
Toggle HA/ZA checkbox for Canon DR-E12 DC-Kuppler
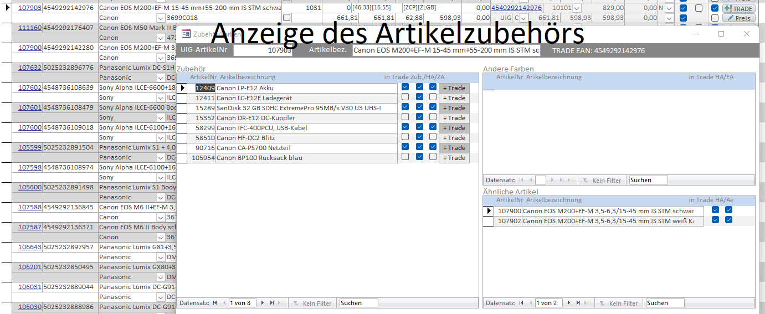pyautogui.click(x=433, y=117)
